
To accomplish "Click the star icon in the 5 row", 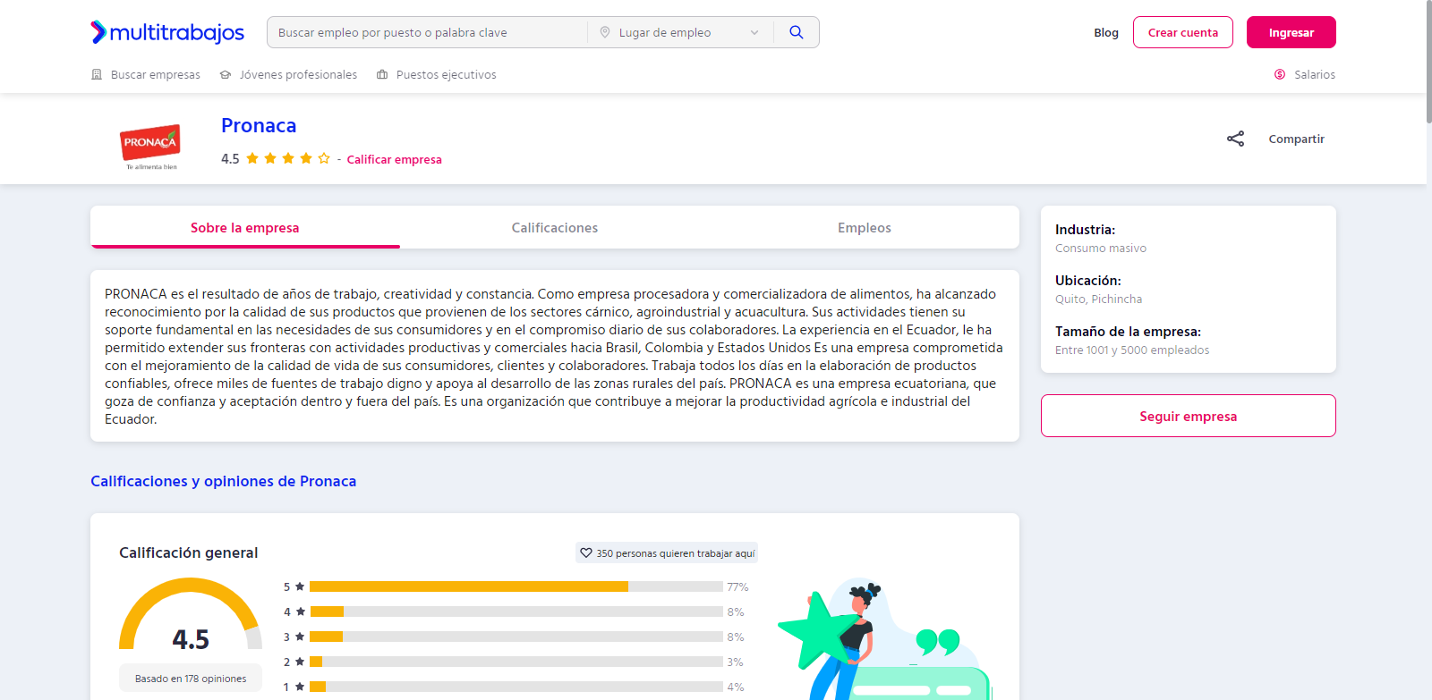I will (300, 586).
